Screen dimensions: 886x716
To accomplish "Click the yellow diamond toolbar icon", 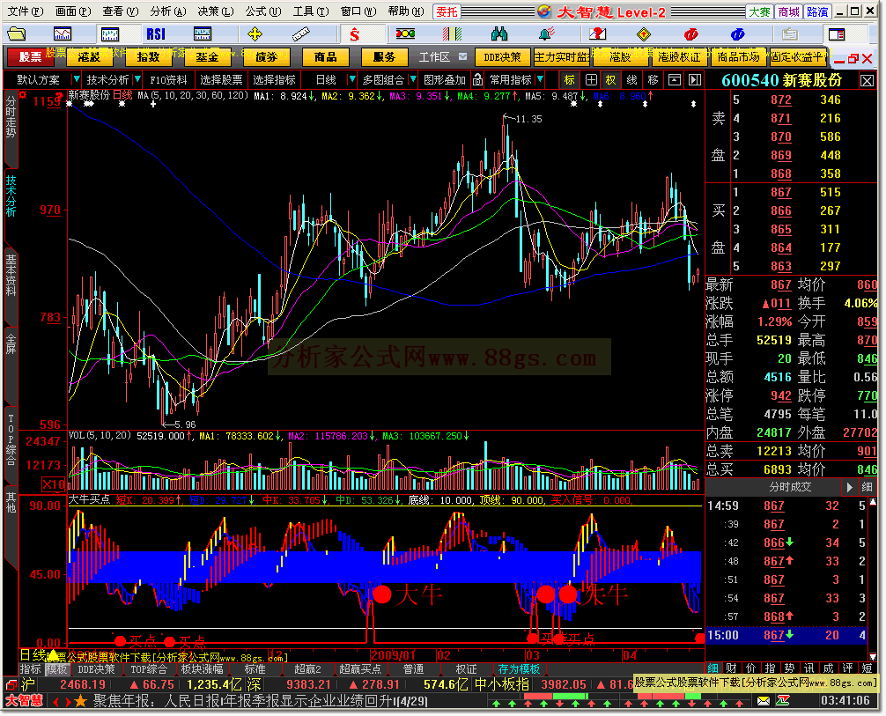I will [x=644, y=34].
